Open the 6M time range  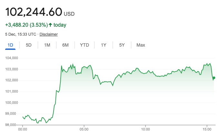(66, 45)
